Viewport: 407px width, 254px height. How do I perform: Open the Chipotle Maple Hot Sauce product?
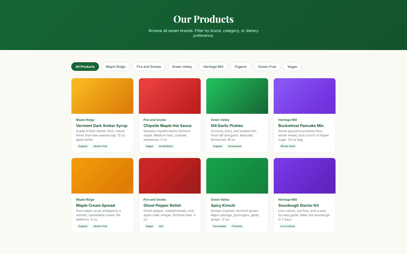(x=167, y=125)
